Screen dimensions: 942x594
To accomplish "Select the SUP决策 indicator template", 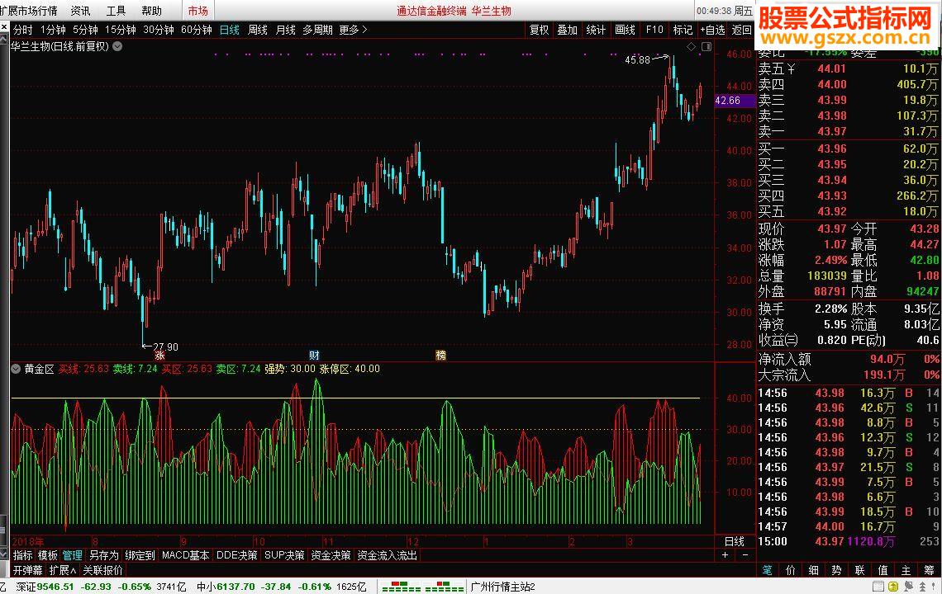I will pos(285,555).
